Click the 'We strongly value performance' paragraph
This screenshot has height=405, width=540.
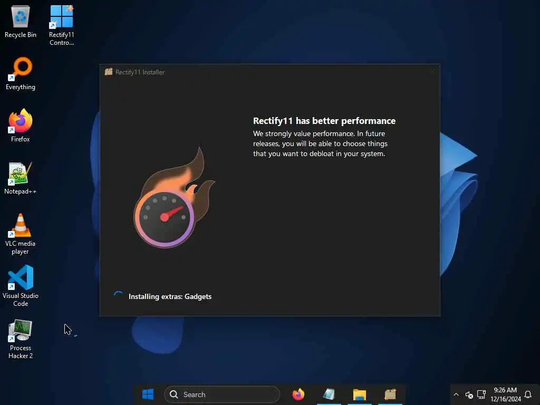320,143
